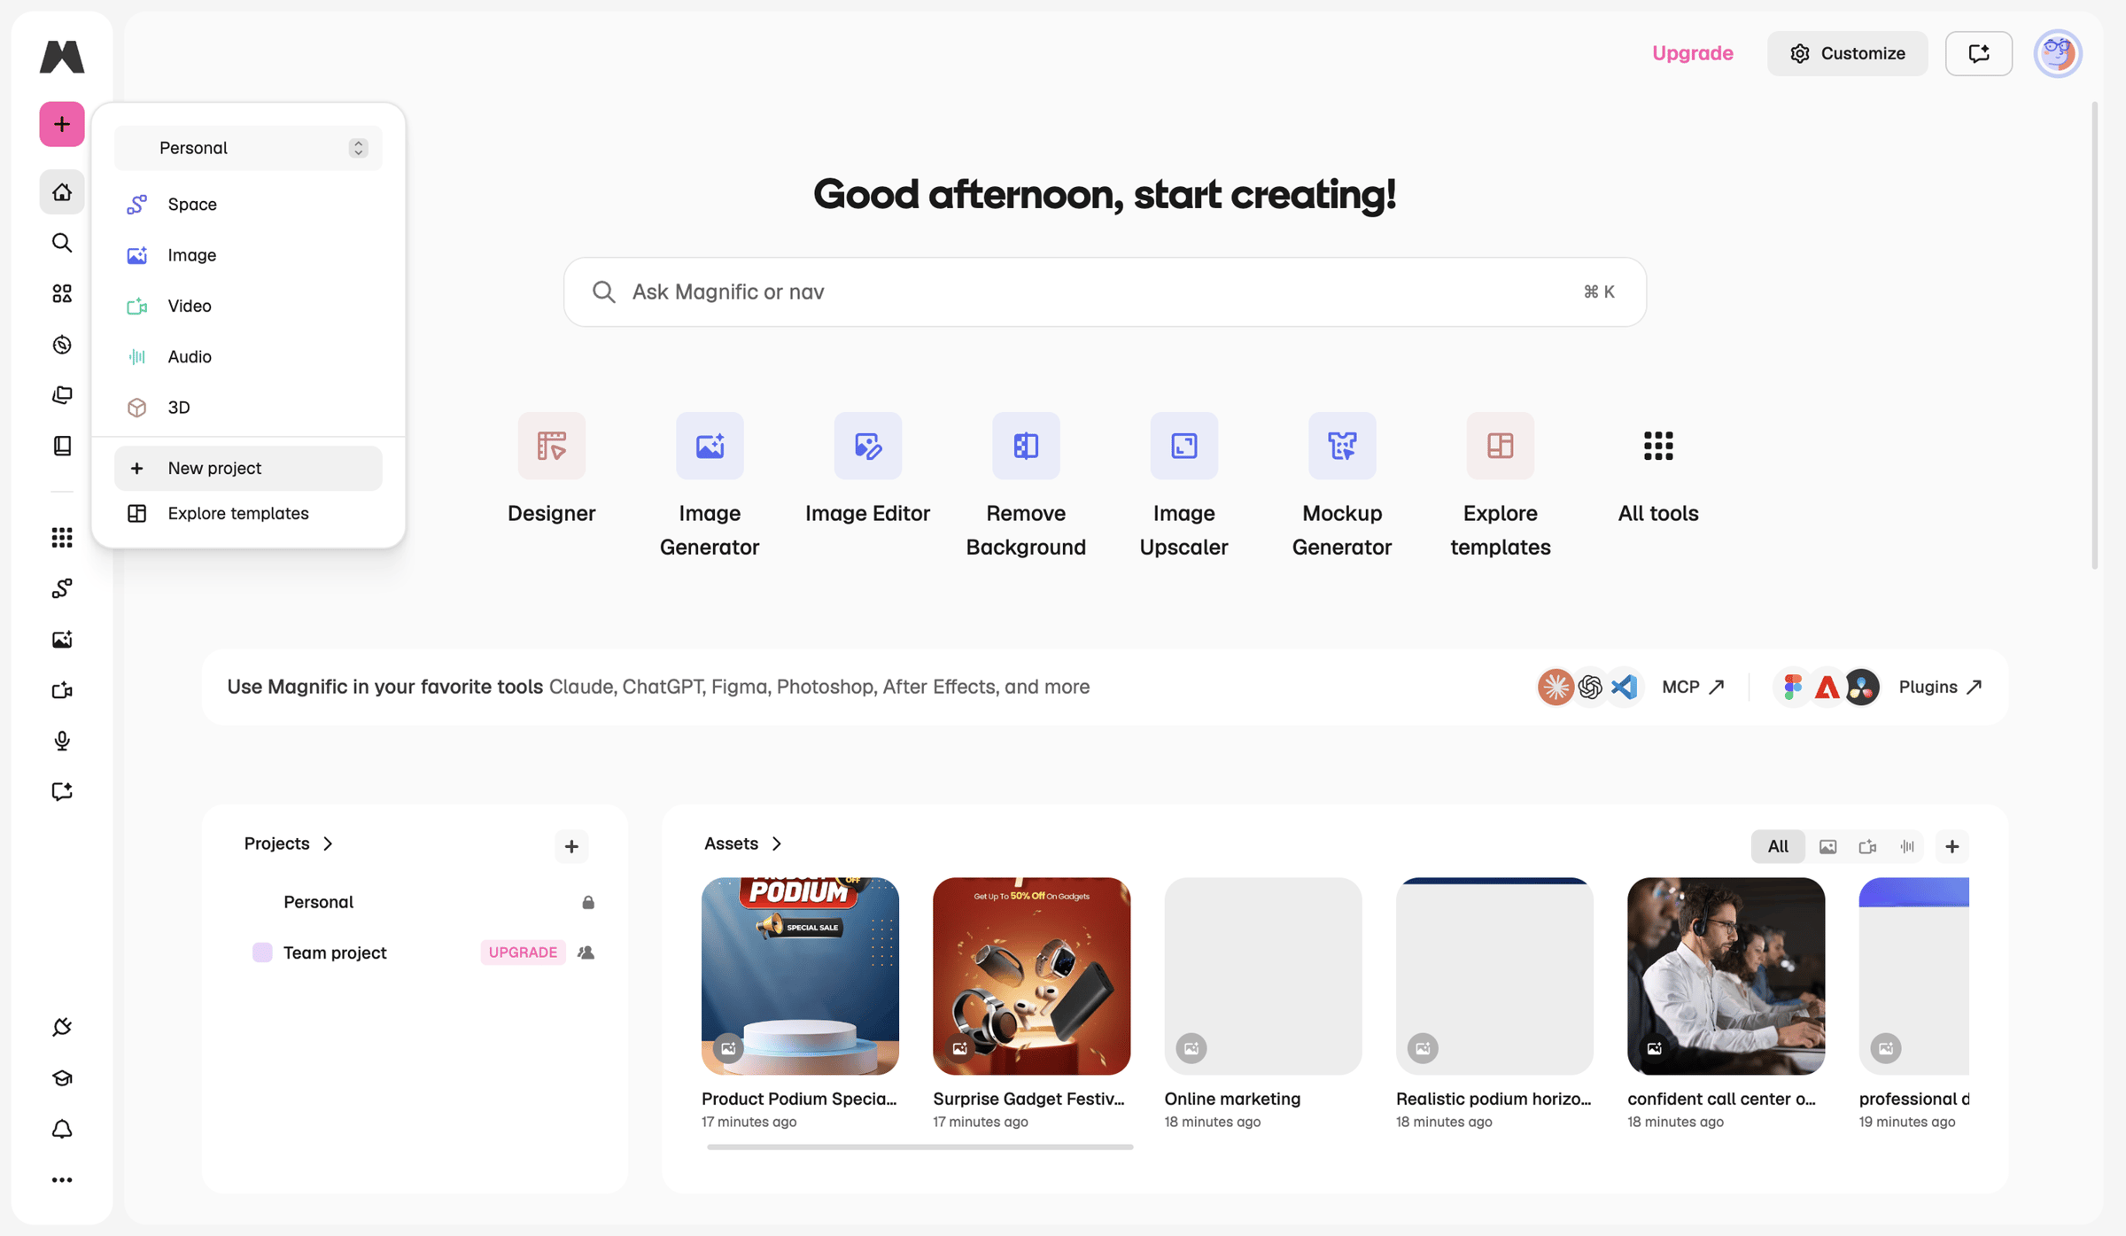Open the chat sparkle button in top bar
The height and width of the screenshot is (1236, 2126).
[1979, 53]
